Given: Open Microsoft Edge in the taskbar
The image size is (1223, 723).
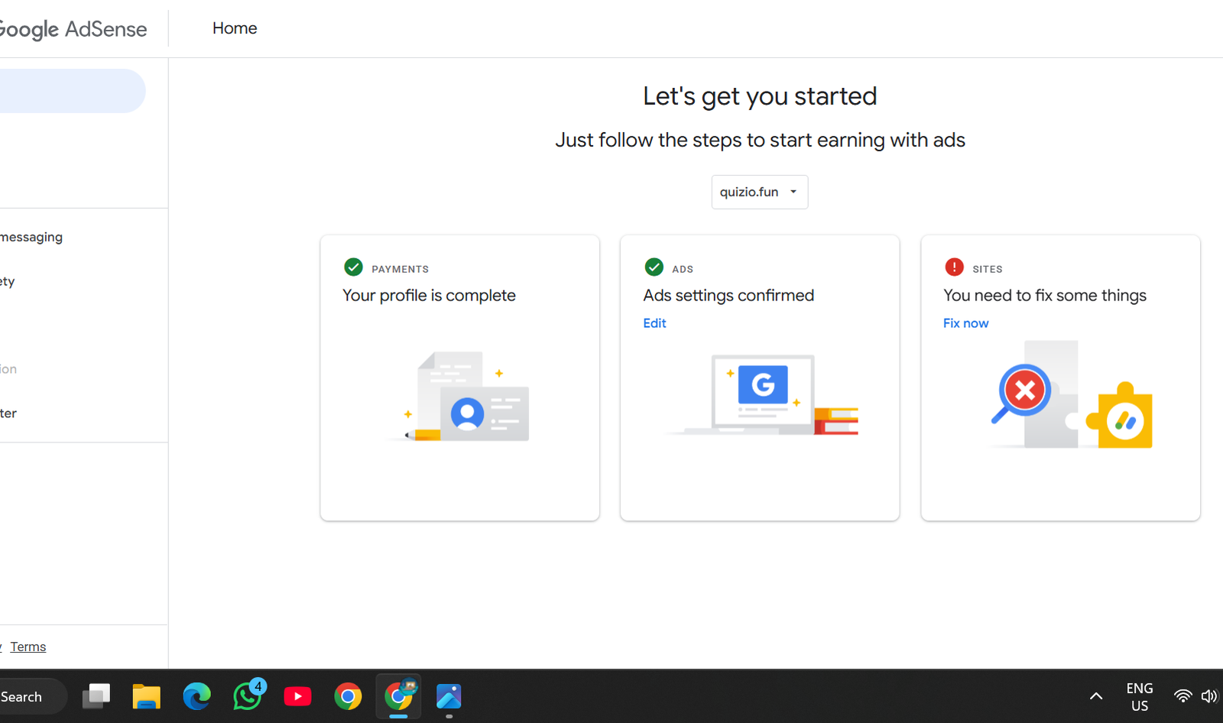Looking at the screenshot, I should click(196, 696).
